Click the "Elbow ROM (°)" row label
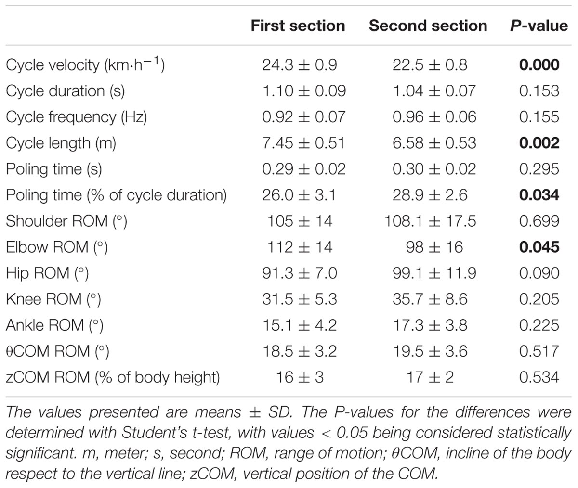This screenshot has height=488, width=578. pos(57,247)
